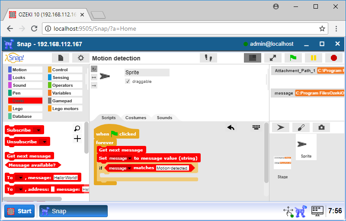Select the Sprite thumbnail in corral
Image resolution: width=346 pixels, height=221 pixels.
306,147
